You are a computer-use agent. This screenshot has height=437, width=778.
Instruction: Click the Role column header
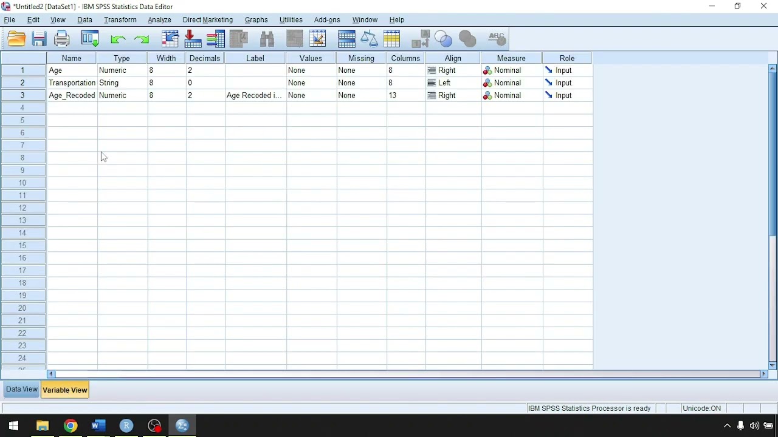(567, 58)
